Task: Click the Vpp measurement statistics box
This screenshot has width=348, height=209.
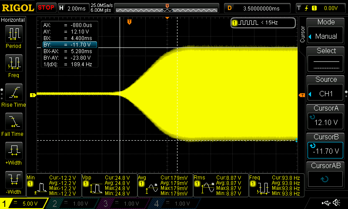Action: coord(110,185)
